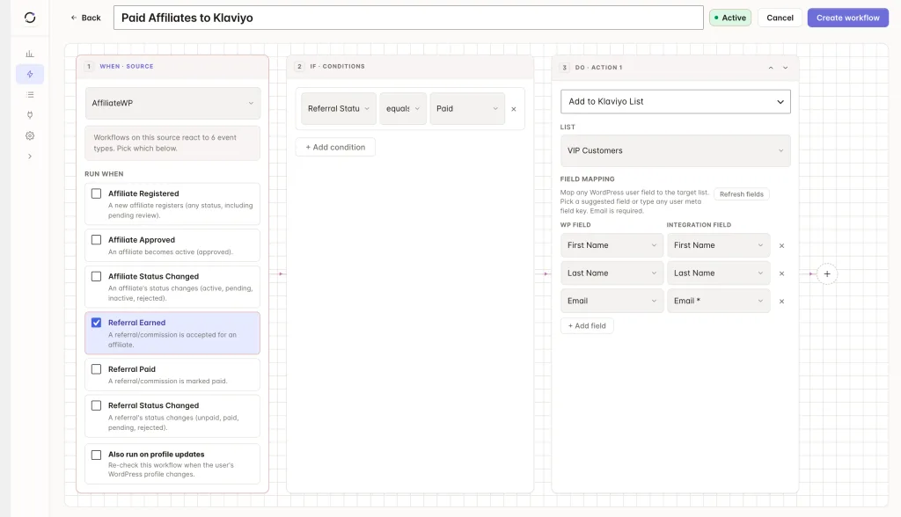Open the equals operator dropdown
Screen dimensions: 901x517
[x=403, y=108]
